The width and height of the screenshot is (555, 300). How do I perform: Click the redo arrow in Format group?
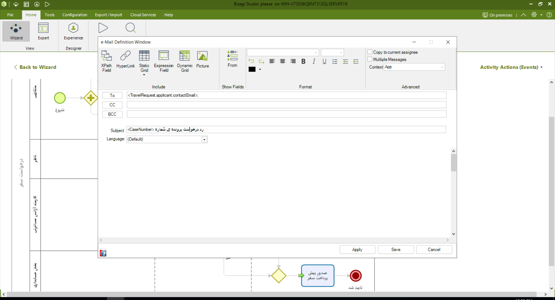coord(262,61)
